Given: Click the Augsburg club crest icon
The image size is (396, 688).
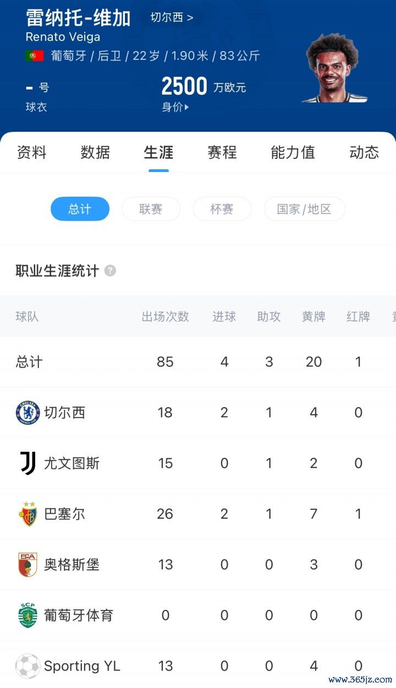Looking at the screenshot, I should (28, 564).
